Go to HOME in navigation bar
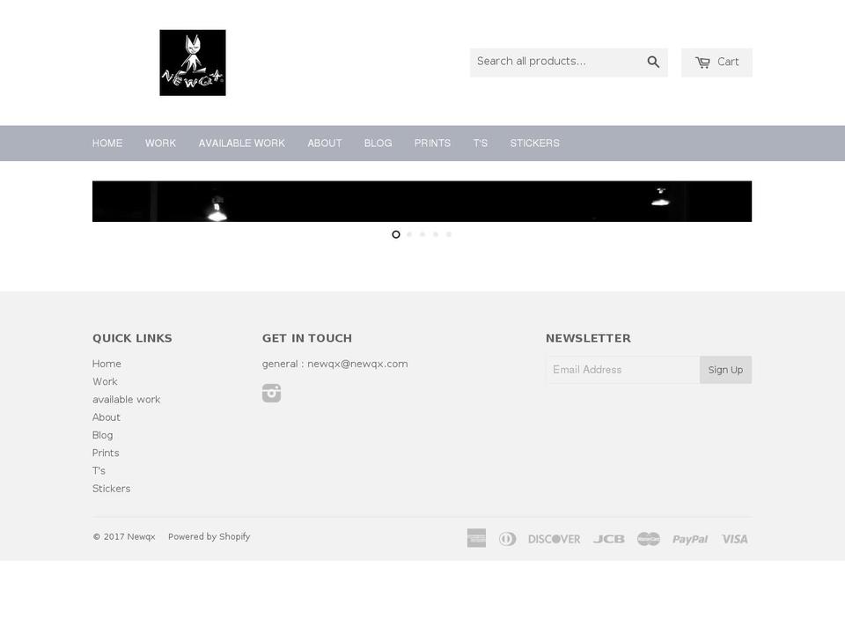 tap(107, 144)
